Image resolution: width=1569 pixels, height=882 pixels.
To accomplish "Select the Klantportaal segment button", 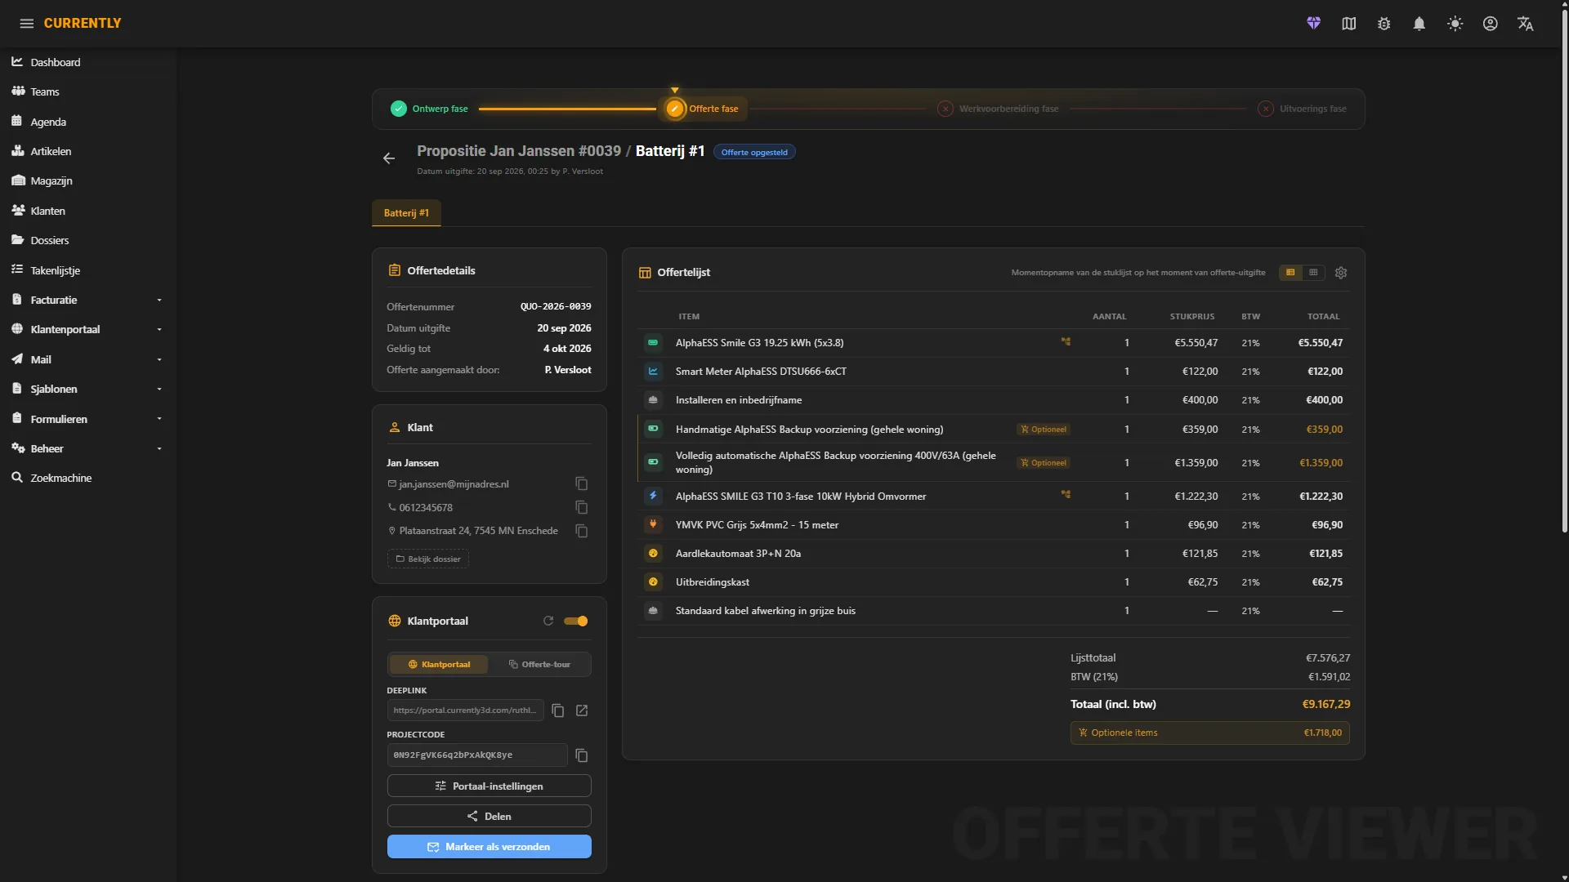I will coord(439,665).
